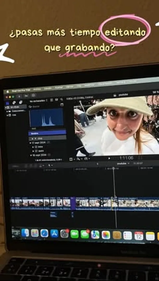
Task: Select the connected blue audio clip below storyline
Action: point(53,214)
